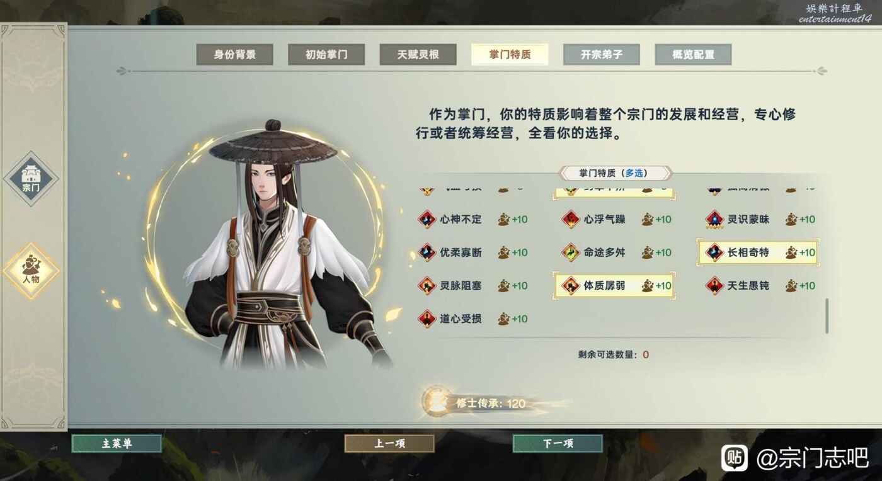Toggle the 天生愚钝 trait
The image size is (882, 481).
click(760, 285)
